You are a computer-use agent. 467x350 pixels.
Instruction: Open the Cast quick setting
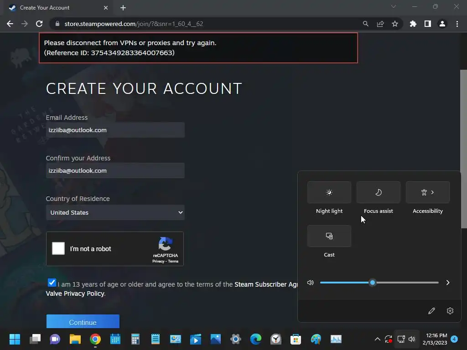pos(329,236)
